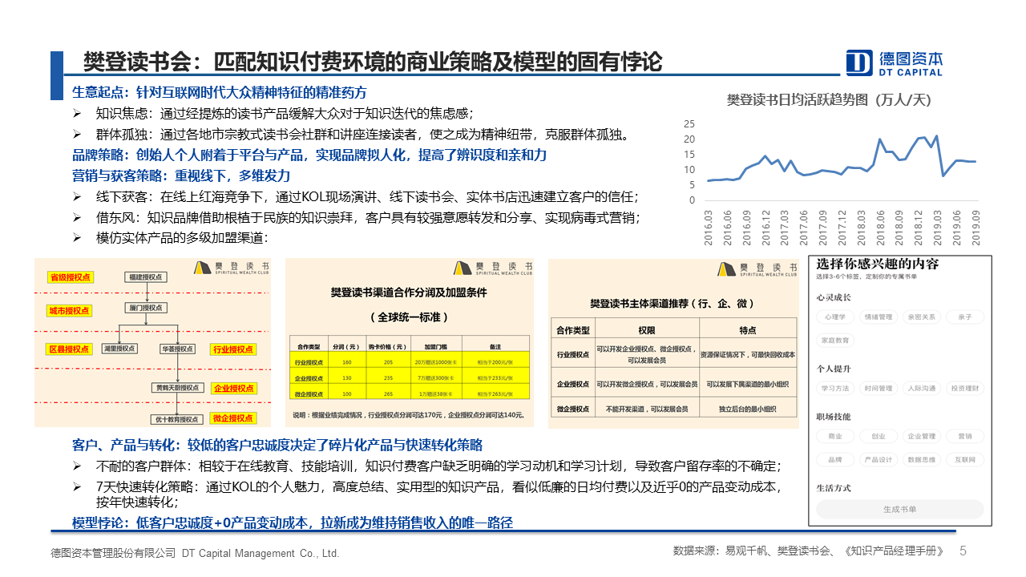The width and height of the screenshot is (1026, 577).
Task: Select the 产品设计 tag
Action: [x=878, y=460]
